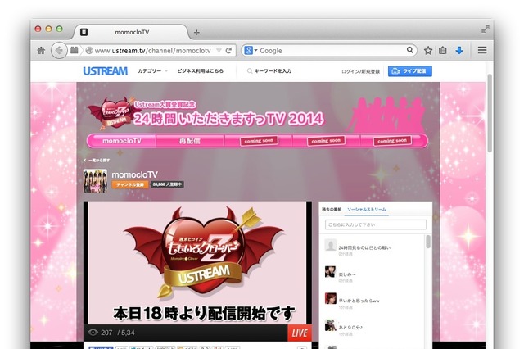Image resolution: width=524 pixels, height=349 pixels.
Task: Go back with the back arrow button
Action: (59, 51)
